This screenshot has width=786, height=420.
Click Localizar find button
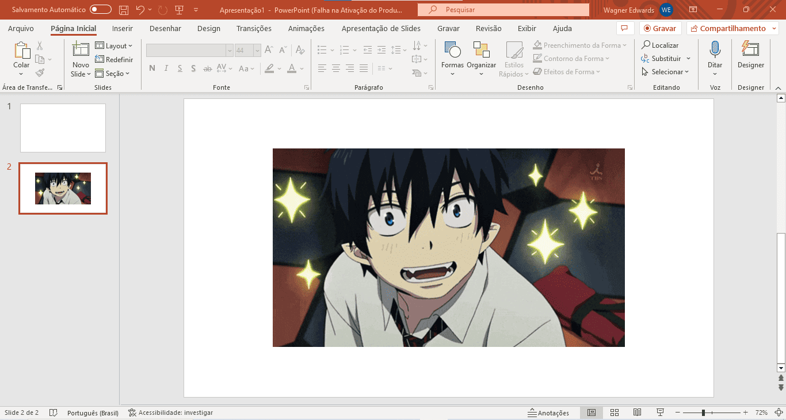[x=661, y=45]
